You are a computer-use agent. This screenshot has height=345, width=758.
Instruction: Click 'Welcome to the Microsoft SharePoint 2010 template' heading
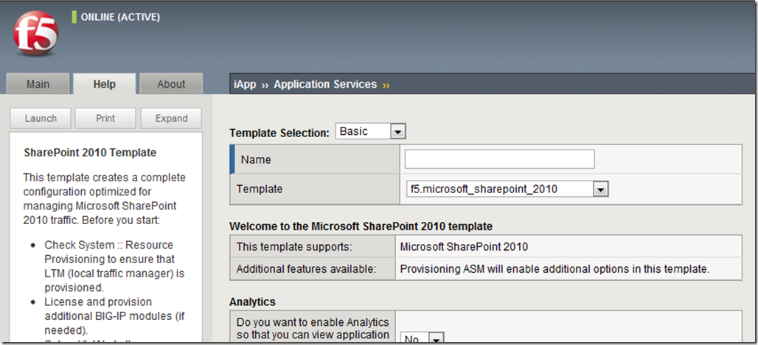pos(361,226)
